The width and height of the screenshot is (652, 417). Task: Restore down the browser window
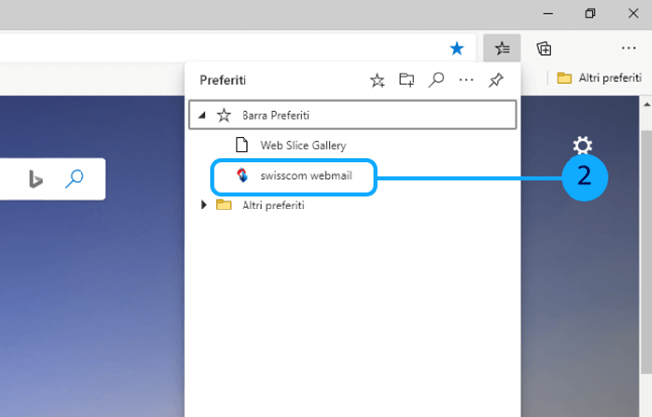(x=590, y=13)
